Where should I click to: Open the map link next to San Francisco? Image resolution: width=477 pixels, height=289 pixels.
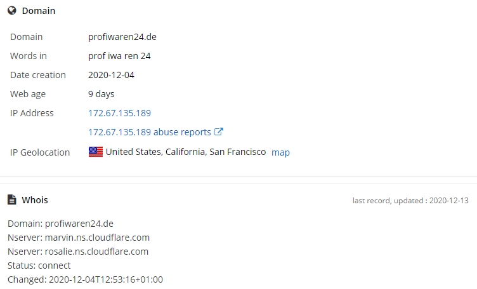pos(280,152)
